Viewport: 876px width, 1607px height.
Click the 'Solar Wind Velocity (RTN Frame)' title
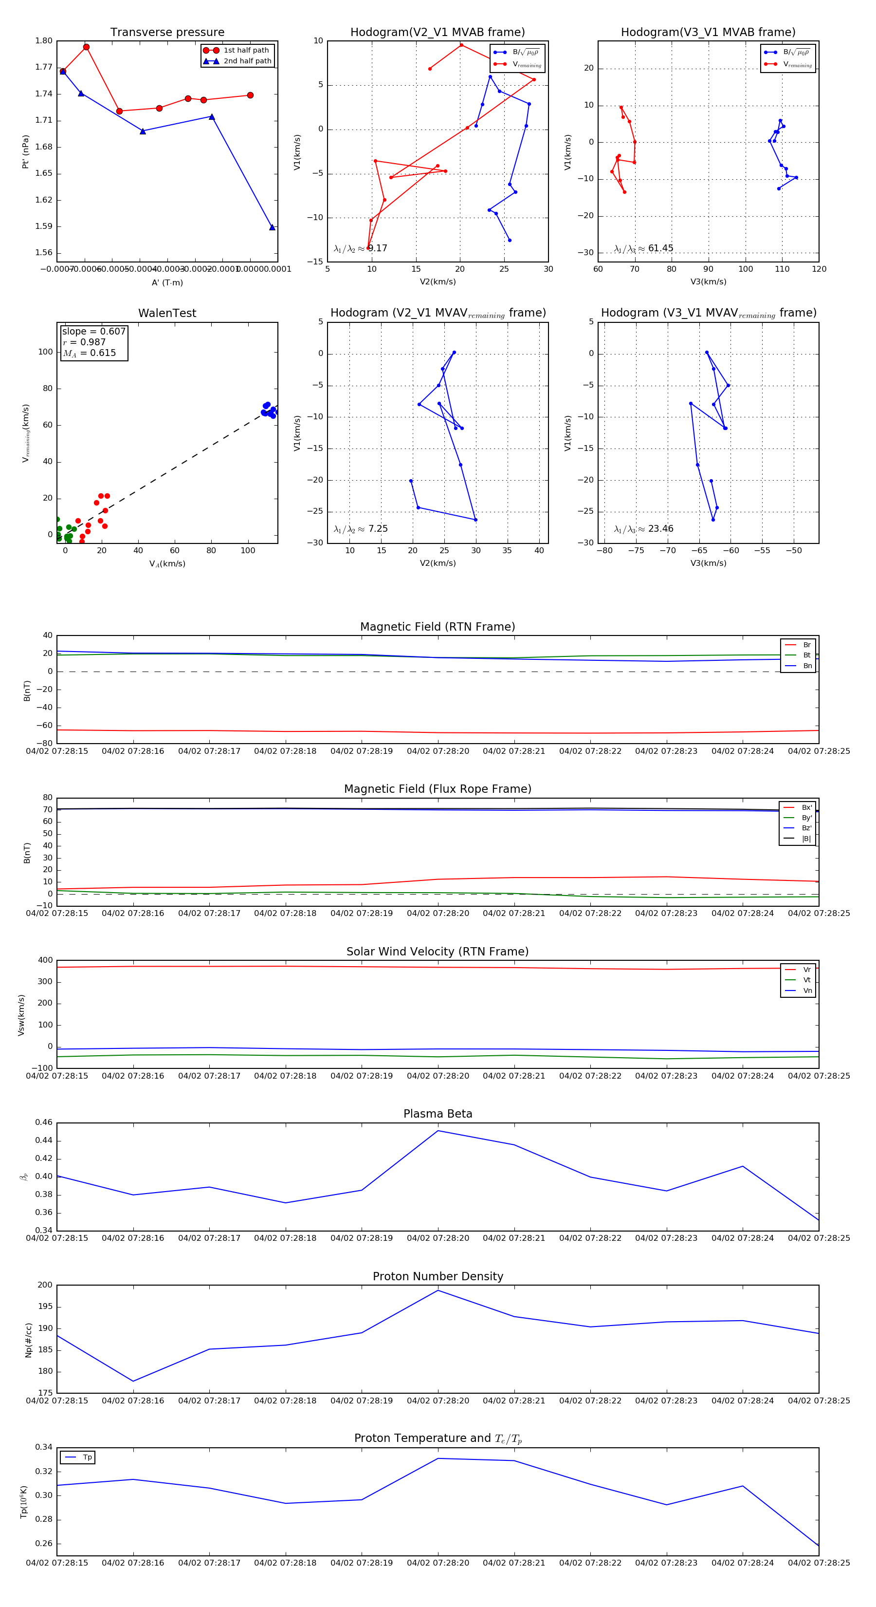point(438,952)
